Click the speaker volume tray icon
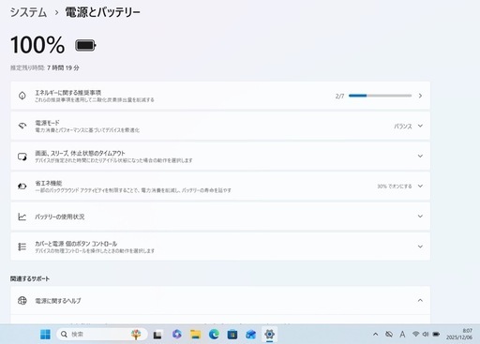480x344 pixels. pos(426,334)
